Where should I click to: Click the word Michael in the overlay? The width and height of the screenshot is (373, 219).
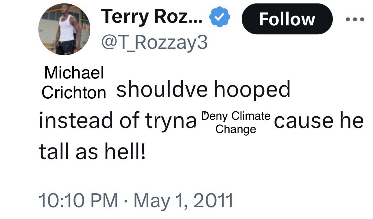74,72
